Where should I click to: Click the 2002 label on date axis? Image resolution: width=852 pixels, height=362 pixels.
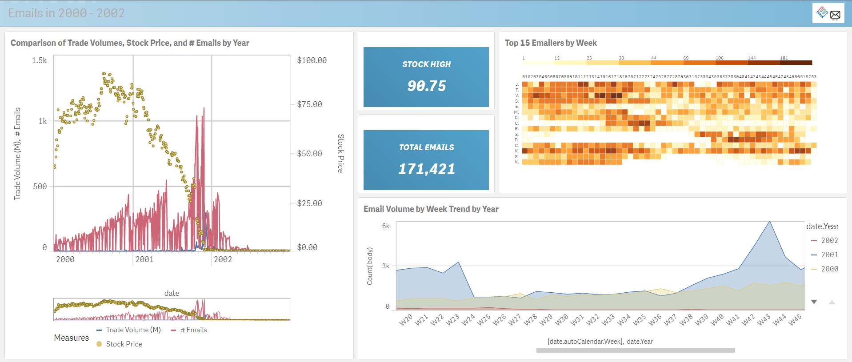pyautogui.click(x=223, y=259)
